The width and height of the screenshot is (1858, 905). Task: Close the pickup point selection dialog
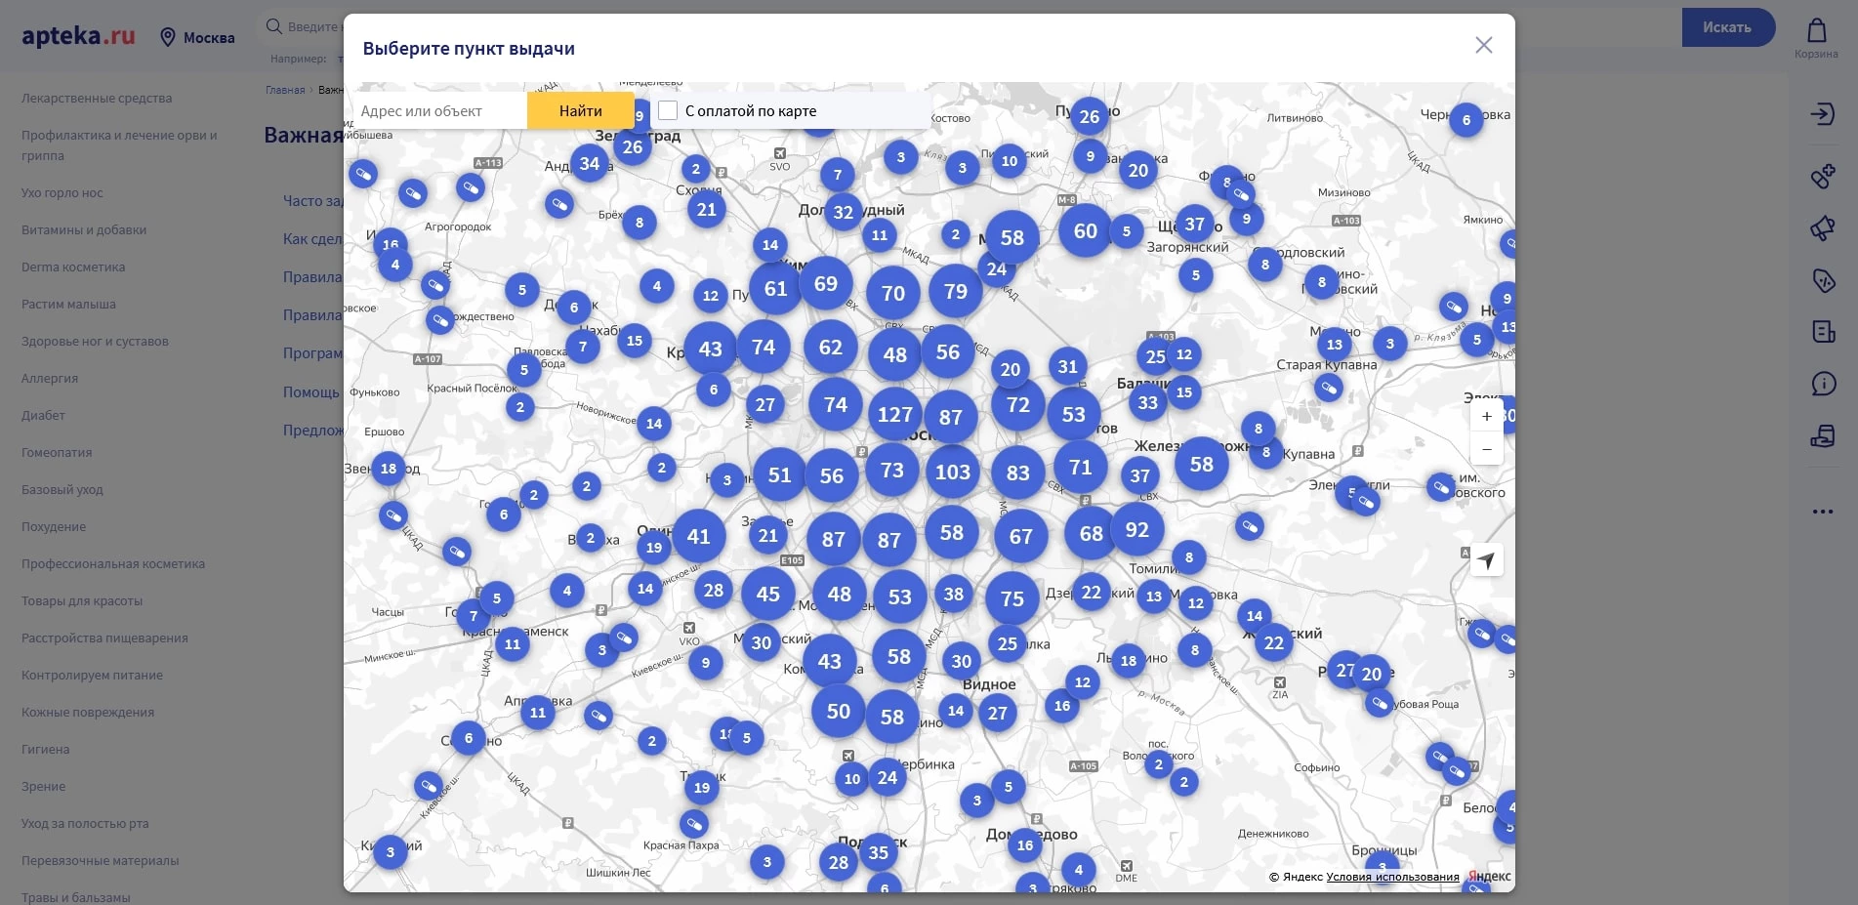click(1483, 46)
